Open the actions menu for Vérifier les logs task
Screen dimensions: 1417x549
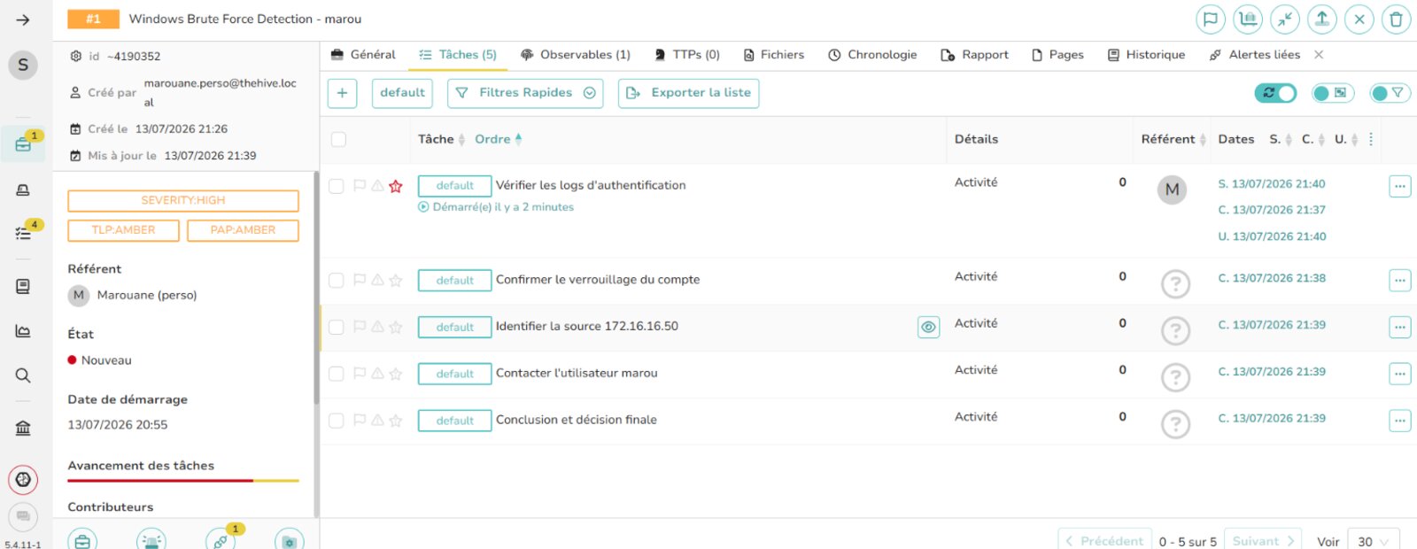coord(1399,187)
